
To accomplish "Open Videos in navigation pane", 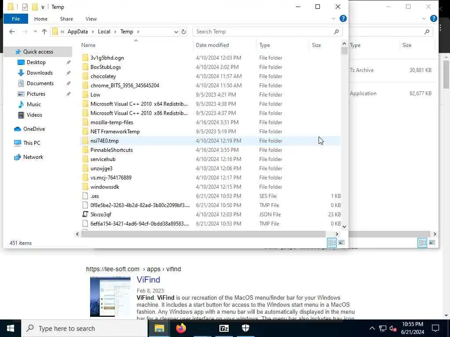I will coord(34,115).
